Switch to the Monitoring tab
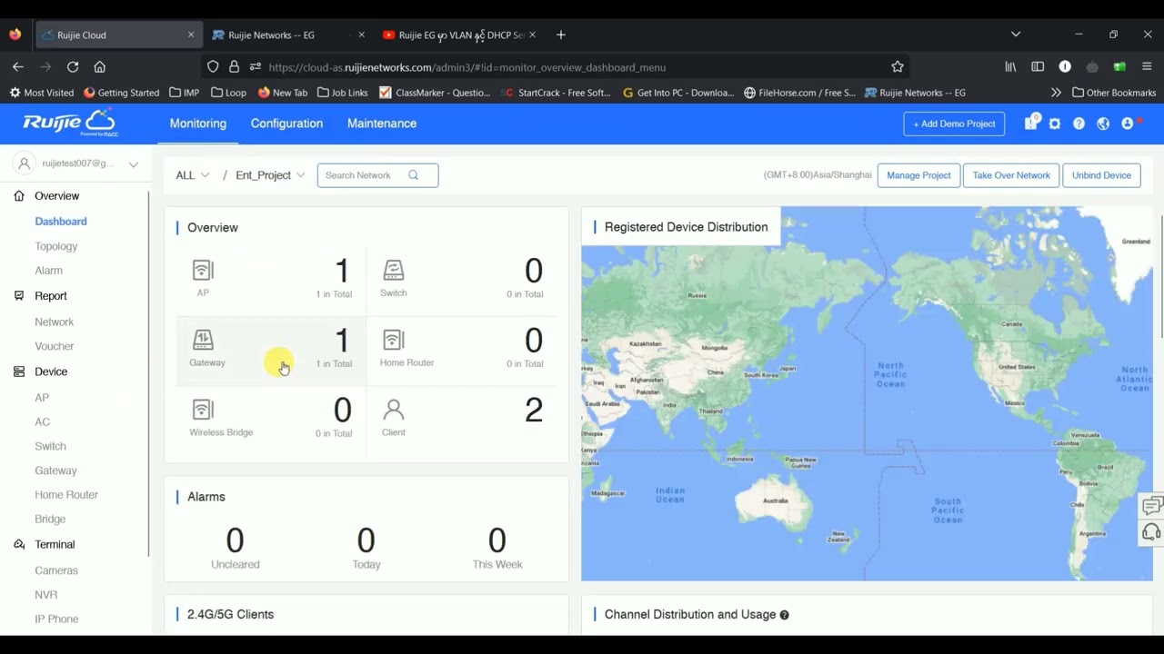The image size is (1164, 654). (x=197, y=124)
